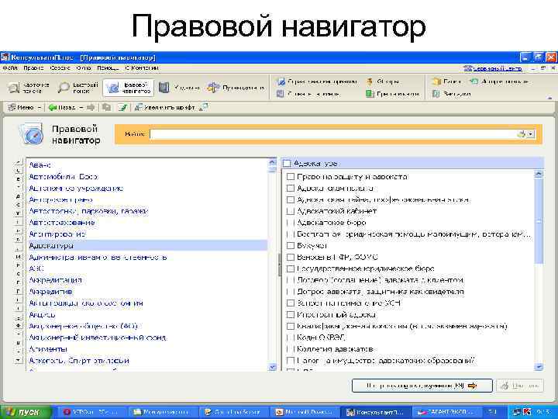Click left list scrollbar up arrow

(273, 162)
